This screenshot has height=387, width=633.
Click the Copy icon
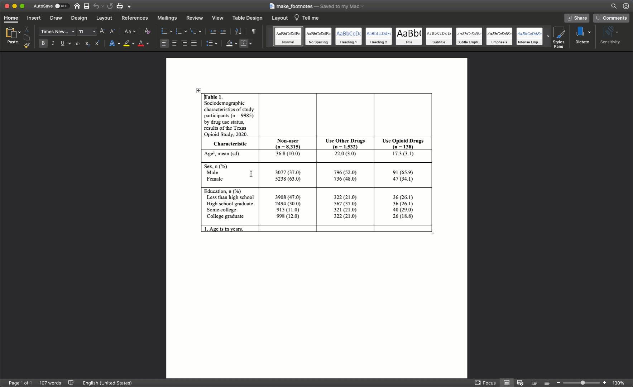[27, 37]
